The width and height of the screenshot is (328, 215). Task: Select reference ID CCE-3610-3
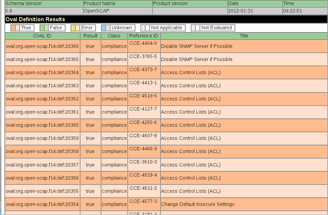click(143, 162)
